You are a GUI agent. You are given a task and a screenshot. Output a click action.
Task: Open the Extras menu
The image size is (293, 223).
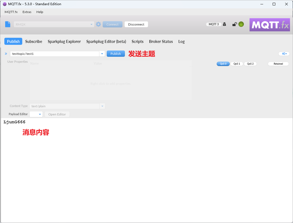coord(27,12)
